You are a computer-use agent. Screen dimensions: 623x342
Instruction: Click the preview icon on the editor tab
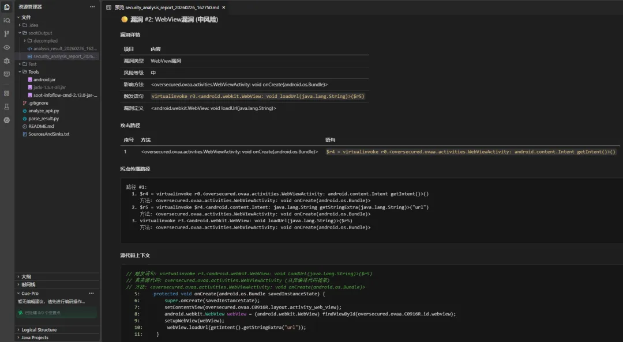tap(108, 7)
